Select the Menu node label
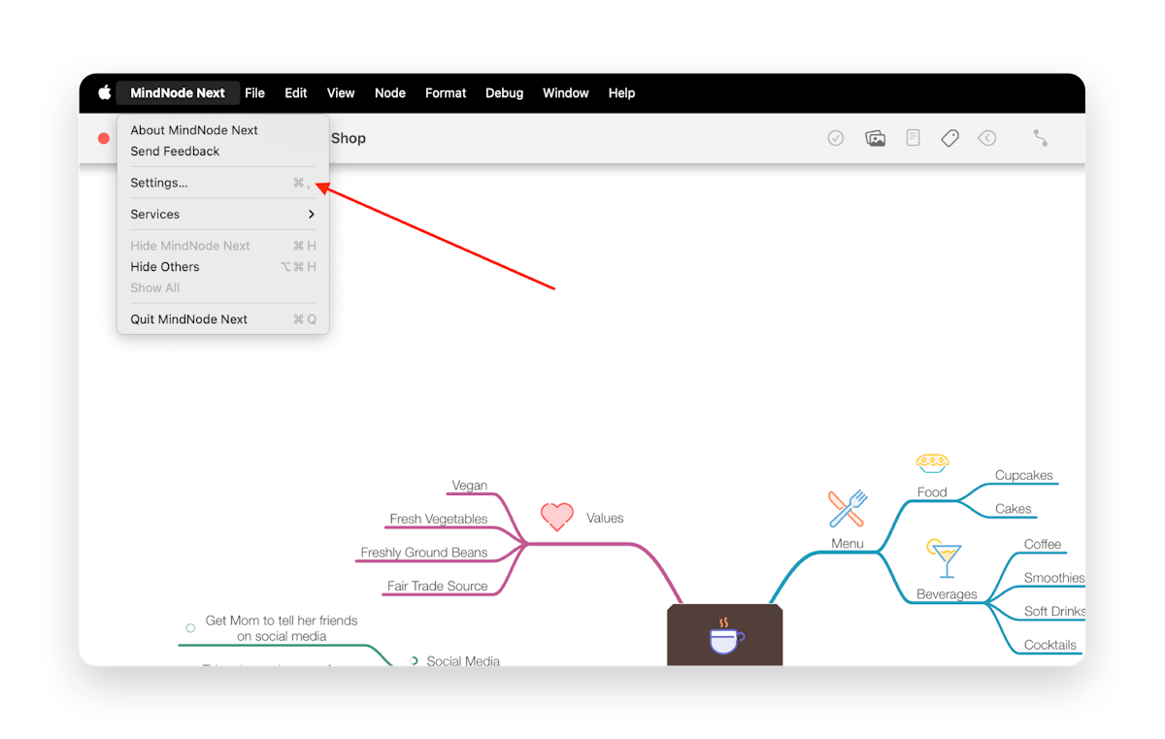This screenshot has width=1165, height=739. (x=848, y=543)
